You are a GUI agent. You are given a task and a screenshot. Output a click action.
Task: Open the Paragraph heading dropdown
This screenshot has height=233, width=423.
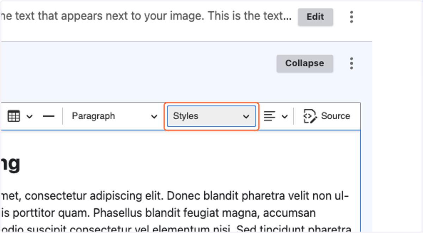coord(115,116)
